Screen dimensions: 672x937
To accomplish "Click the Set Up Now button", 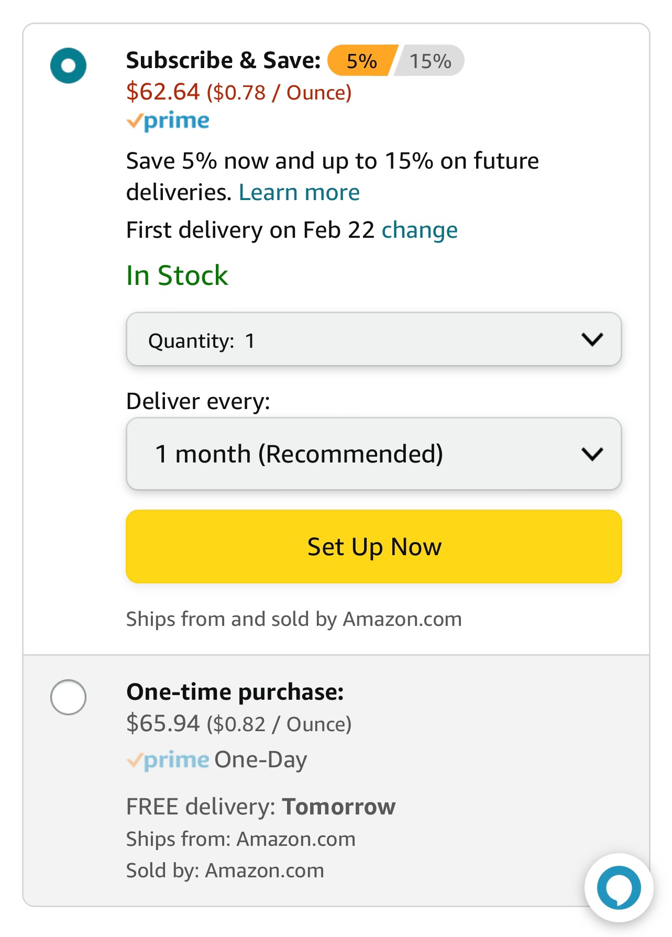I will coord(374,546).
